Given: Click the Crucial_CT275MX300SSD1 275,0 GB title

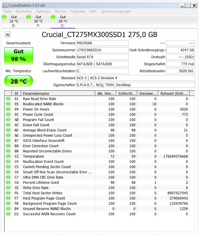Looking at the screenshot, I should (99, 35).
